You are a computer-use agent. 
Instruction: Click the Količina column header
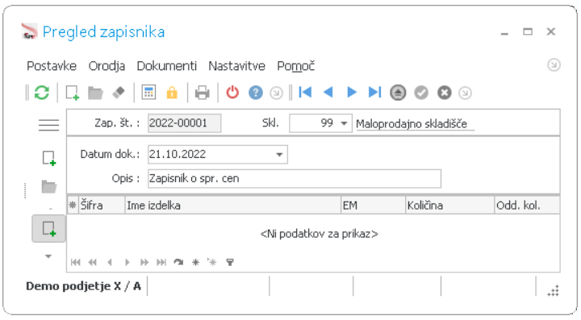(x=449, y=206)
